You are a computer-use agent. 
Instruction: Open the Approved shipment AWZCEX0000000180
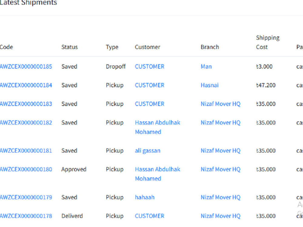coord(26,169)
